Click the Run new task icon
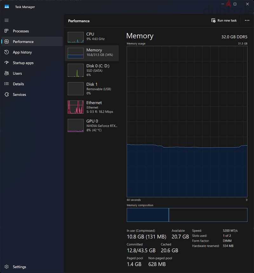The image size is (254, 273). pos(213,21)
